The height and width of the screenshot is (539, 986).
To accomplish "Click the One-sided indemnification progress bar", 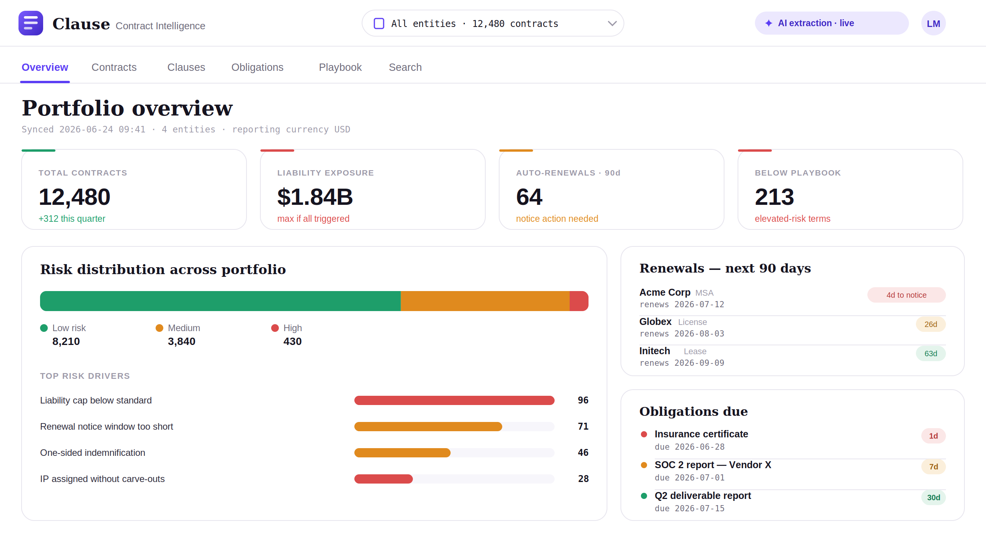I will click(454, 453).
